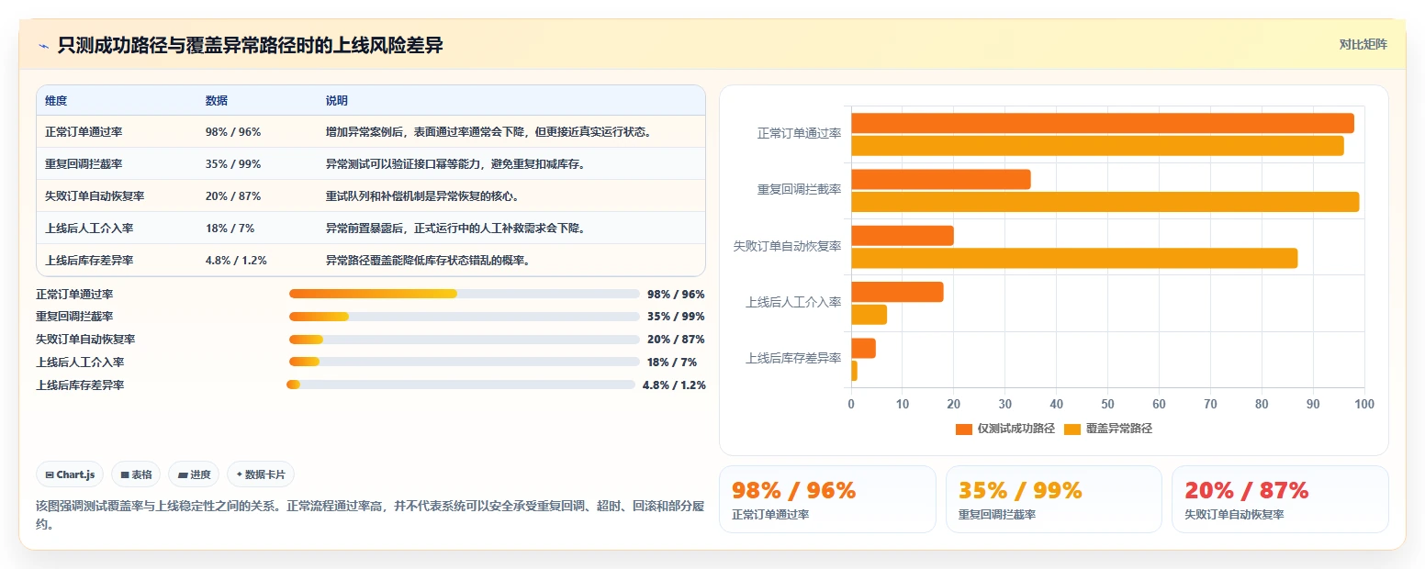Click the dark orange chart bar for 重复回调拦截率

pos(941,180)
